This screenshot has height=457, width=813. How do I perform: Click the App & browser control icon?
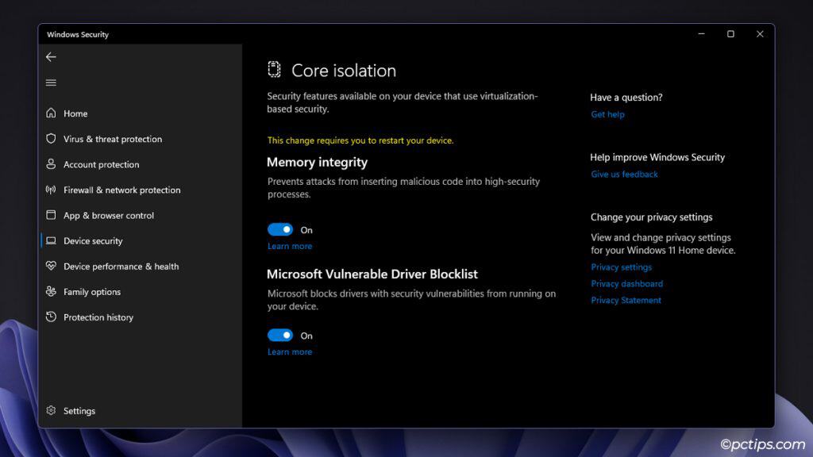[52, 215]
